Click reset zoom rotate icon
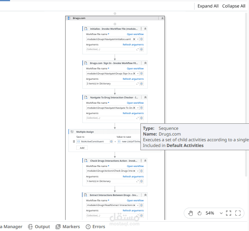This screenshot has width=249, height=231. point(200,213)
